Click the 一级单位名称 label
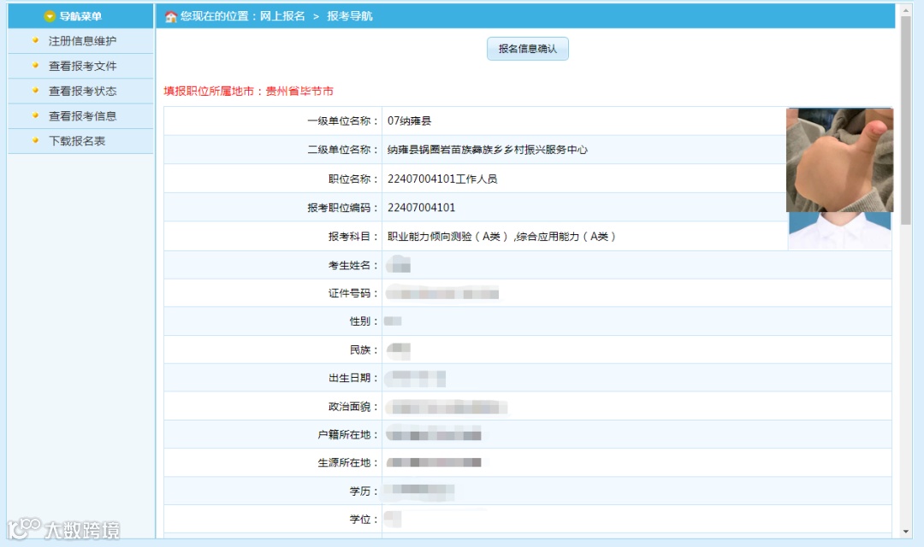924x547 pixels. pos(342,121)
